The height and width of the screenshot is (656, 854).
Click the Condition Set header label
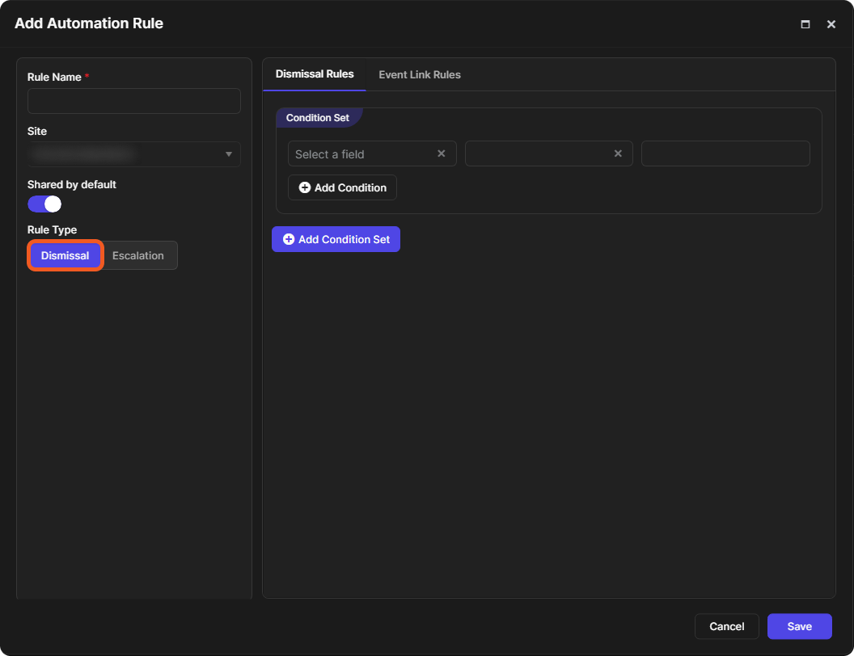pyautogui.click(x=318, y=117)
